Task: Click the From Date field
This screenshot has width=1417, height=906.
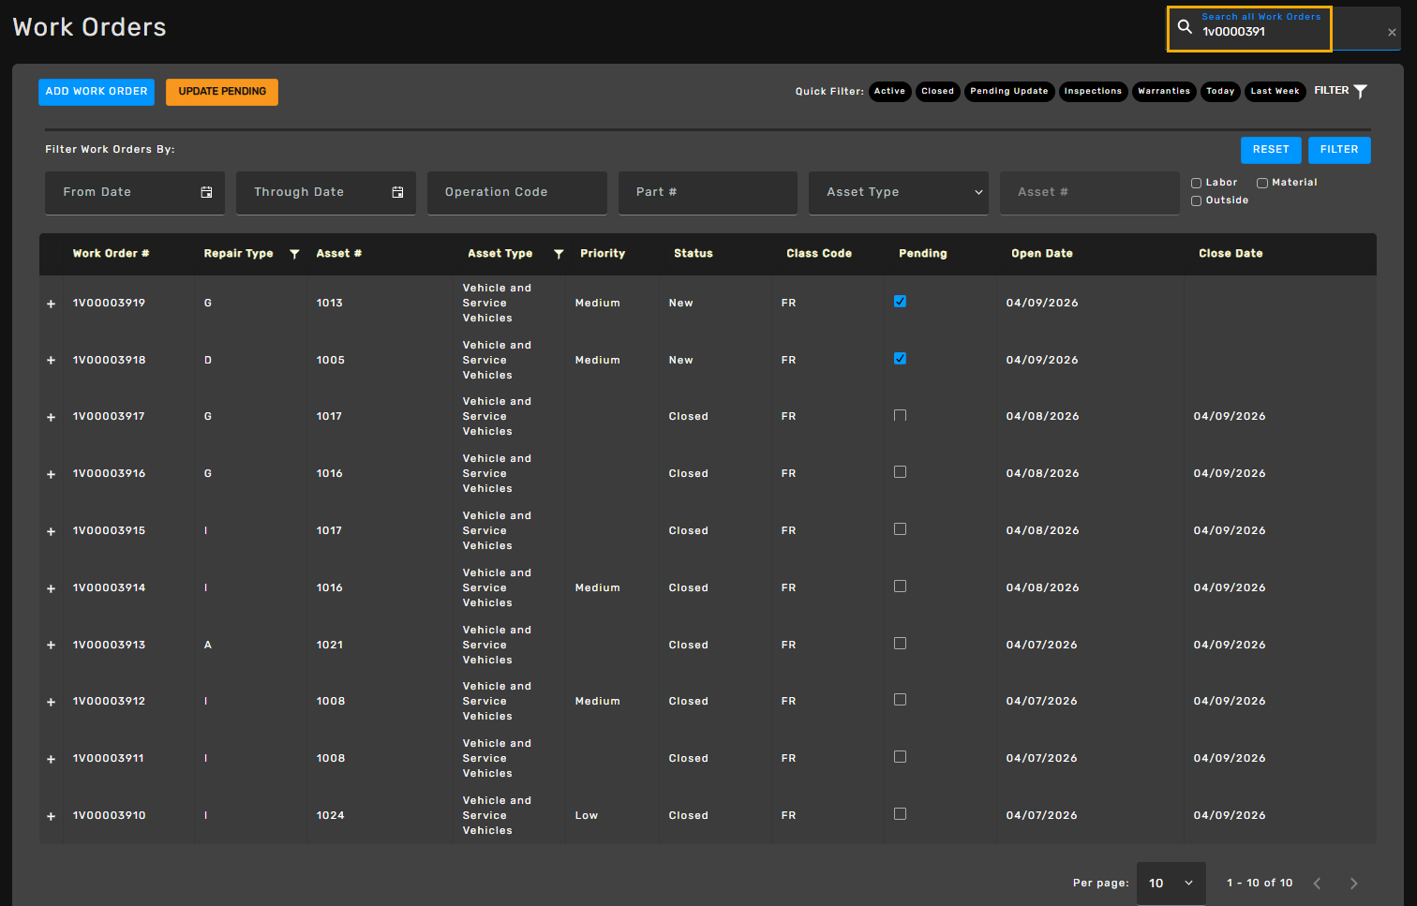Action: 135,193
